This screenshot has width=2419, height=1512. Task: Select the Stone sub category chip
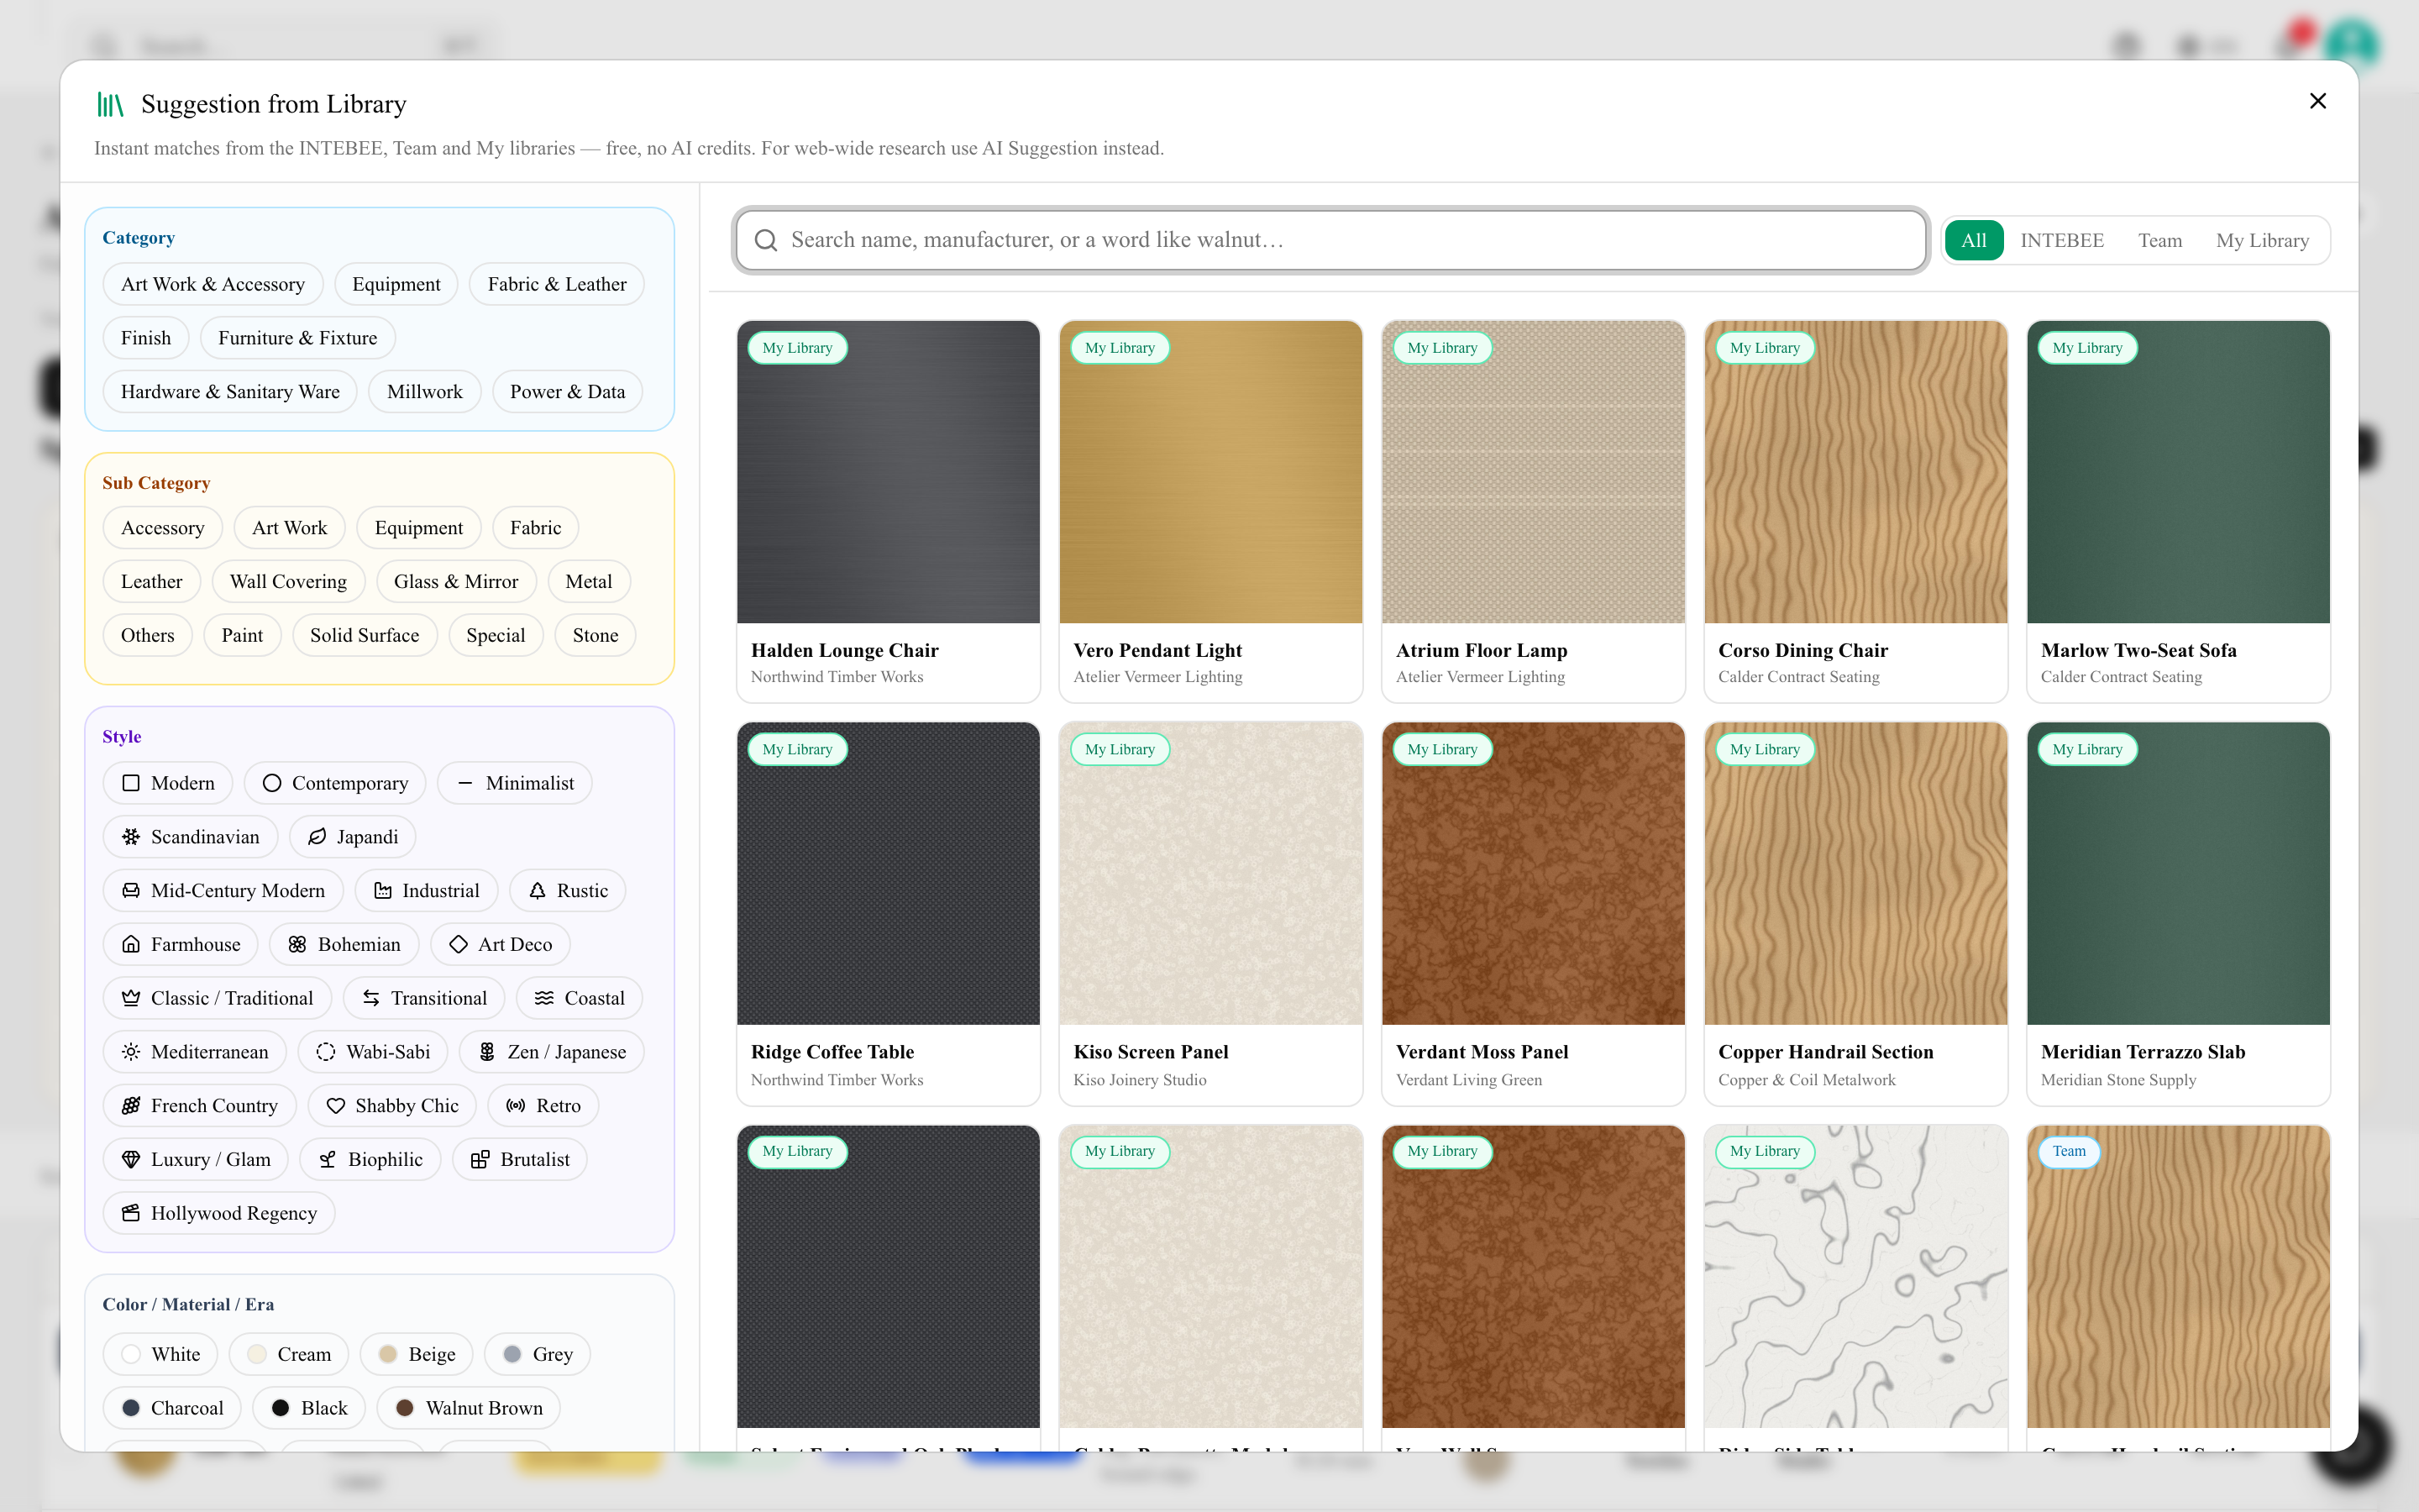tap(595, 636)
